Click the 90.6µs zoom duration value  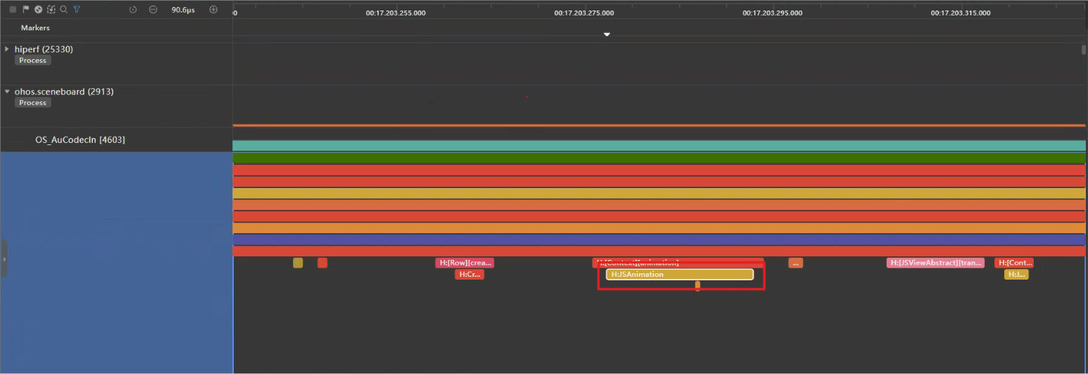pos(183,10)
